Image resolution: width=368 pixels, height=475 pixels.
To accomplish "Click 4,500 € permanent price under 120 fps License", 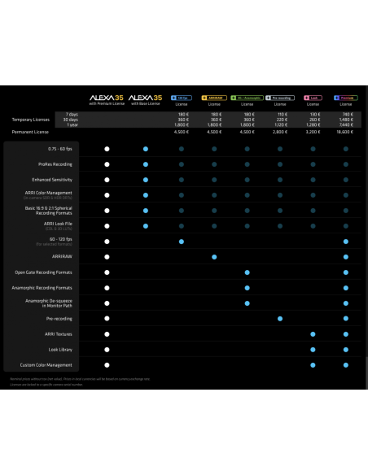I will pyautogui.click(x=182, y=132).
